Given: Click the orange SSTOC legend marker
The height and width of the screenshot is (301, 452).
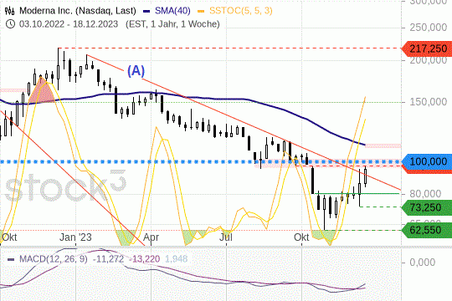Looking at the screenshot, I should [x=201, y=11].
